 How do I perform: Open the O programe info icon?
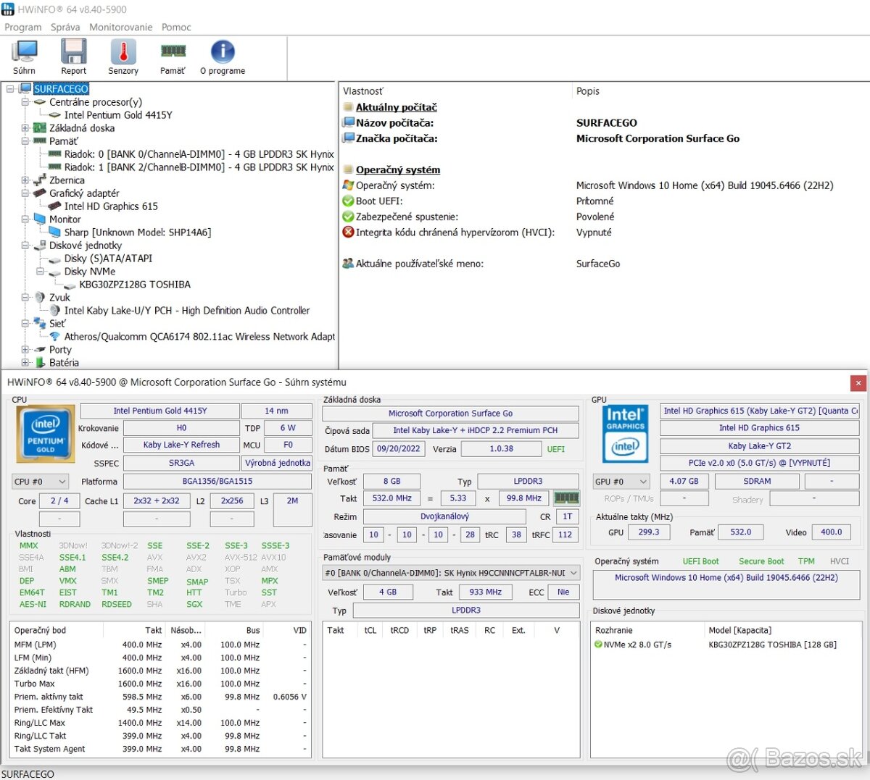[x=223, y=52]
